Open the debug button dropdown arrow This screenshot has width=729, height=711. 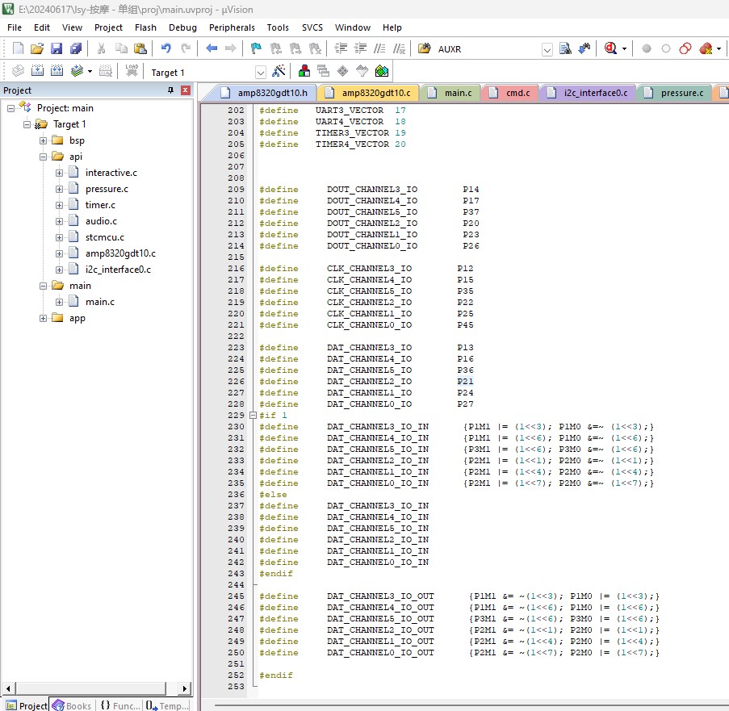coord(624,48)
